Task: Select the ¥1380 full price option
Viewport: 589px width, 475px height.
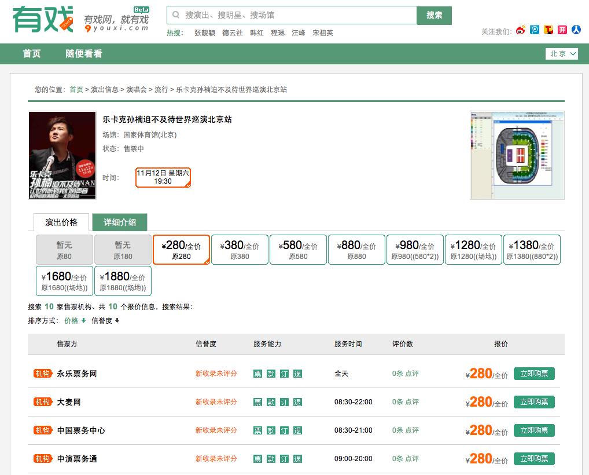Action: [532, 250]
